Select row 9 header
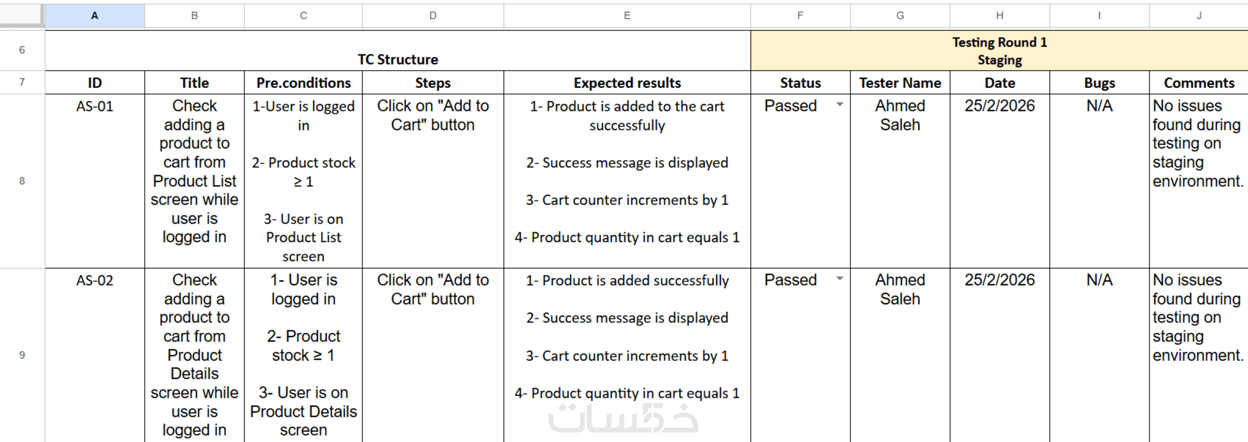 click(x=22, y=355)
